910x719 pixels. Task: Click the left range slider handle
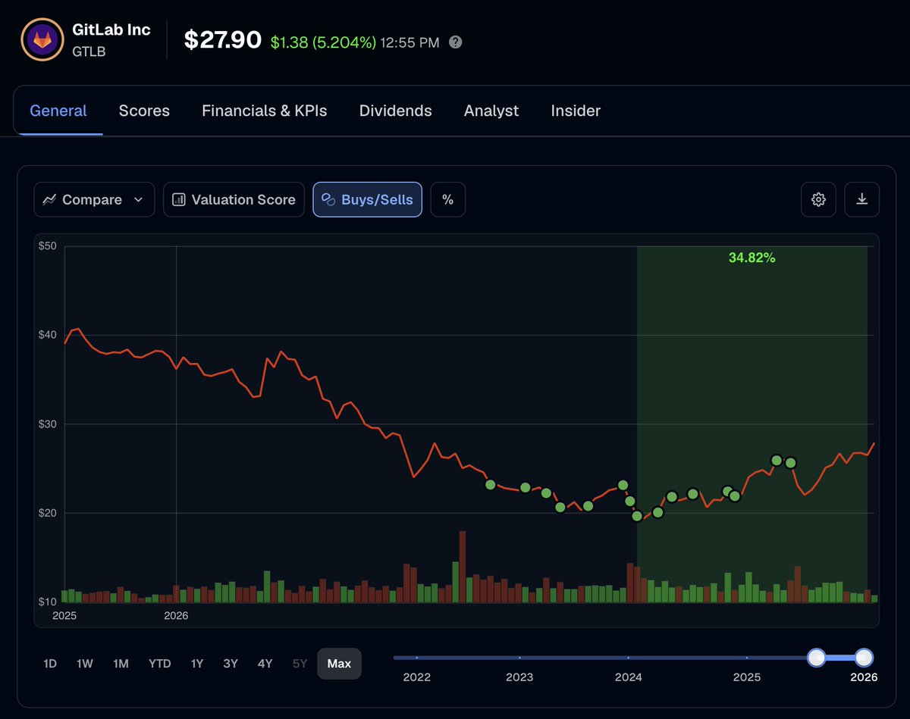[x=816, y=658]
